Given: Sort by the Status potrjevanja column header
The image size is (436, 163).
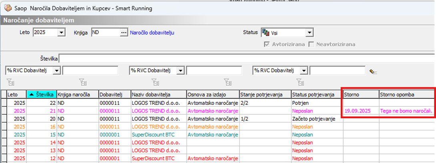Looking at the screenshot, I should pyautogui.click(x=317, y=94).
